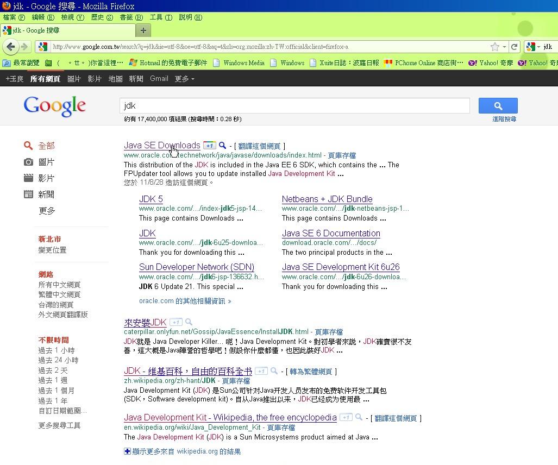This screenshot has height=465, width=558.
Task: Filter by images with the camera icon 圖片
Action: [x=28, y=162]
